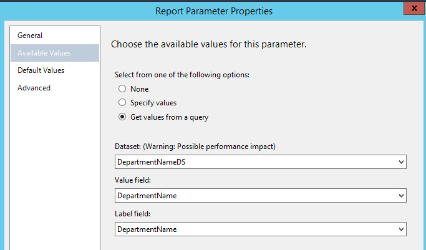Go to the Advanced page
Image resolution: width=426 pixels, height=250 pixels.
[34, 88]
